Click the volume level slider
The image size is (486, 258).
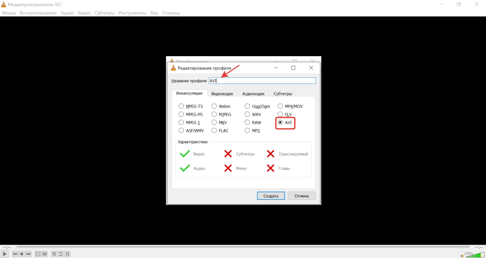tap(475, 255)
